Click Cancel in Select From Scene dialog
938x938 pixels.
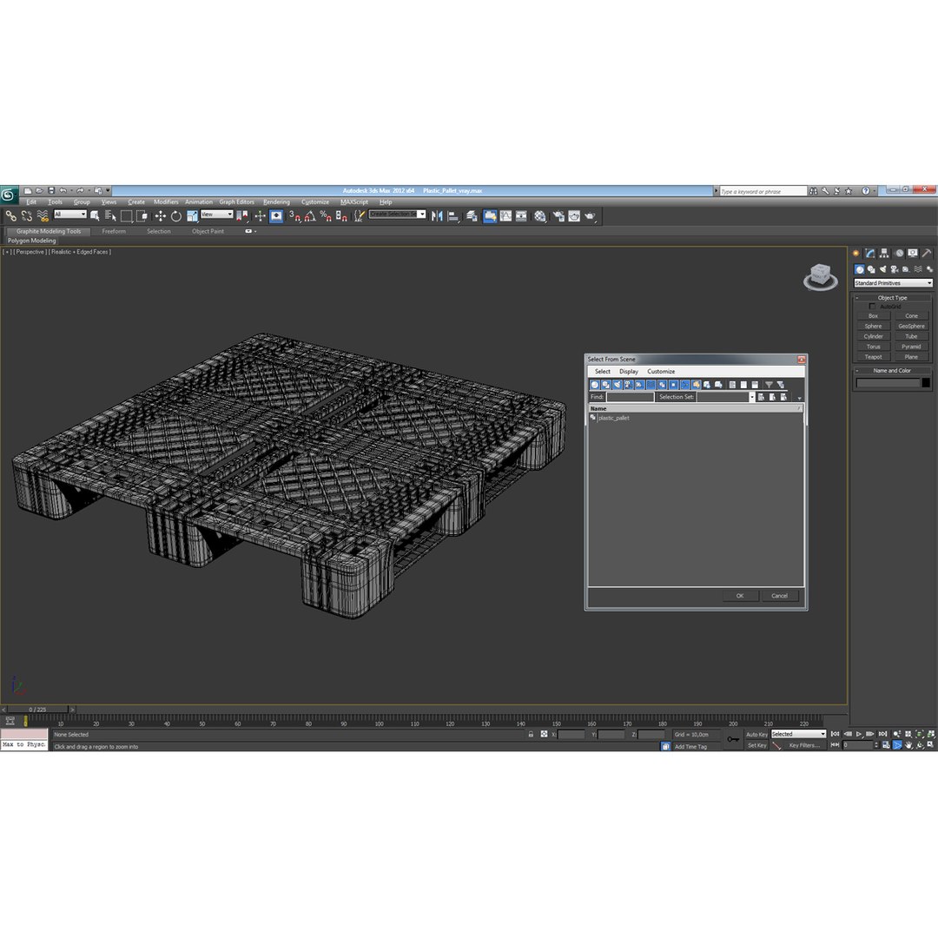[779, 596]
